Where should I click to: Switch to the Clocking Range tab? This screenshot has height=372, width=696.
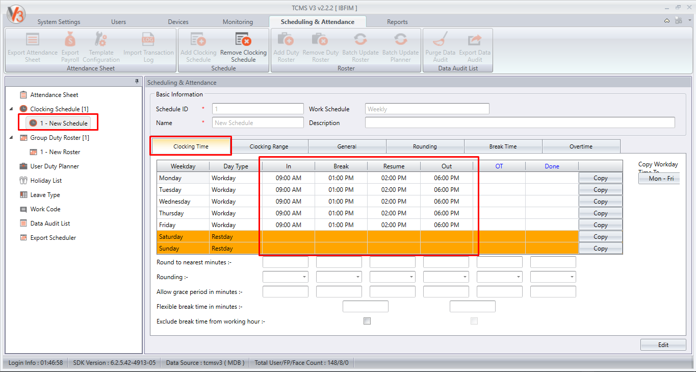[x=269, y=146]
